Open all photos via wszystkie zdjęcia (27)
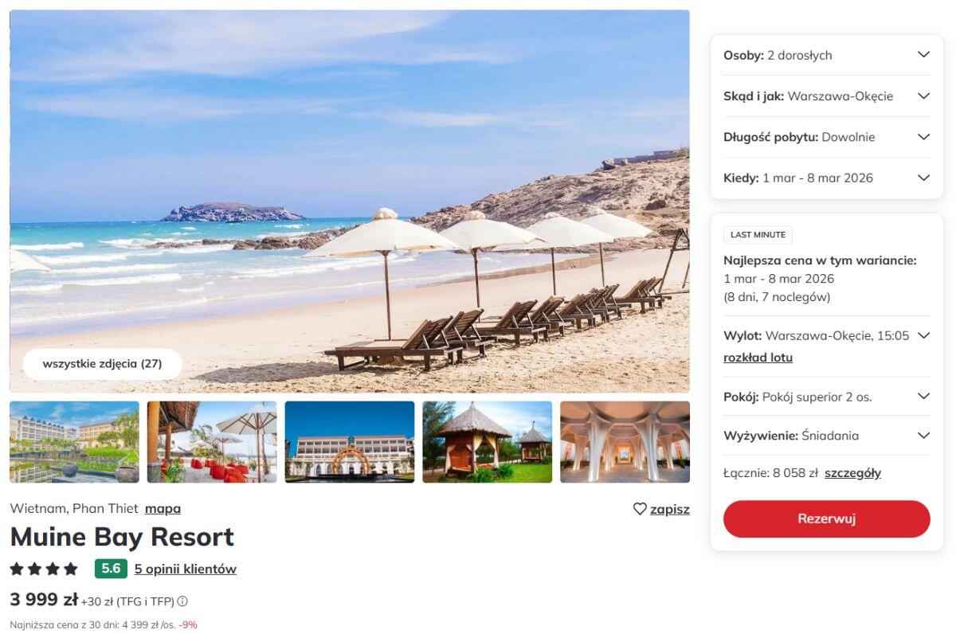 pos(102,364)
